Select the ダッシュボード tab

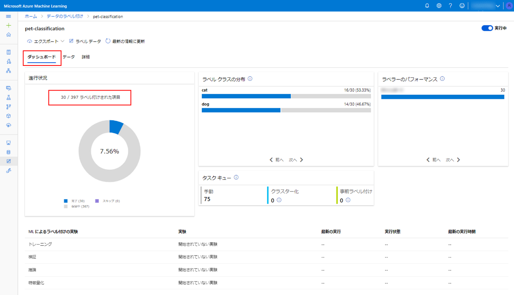[42, 57]
